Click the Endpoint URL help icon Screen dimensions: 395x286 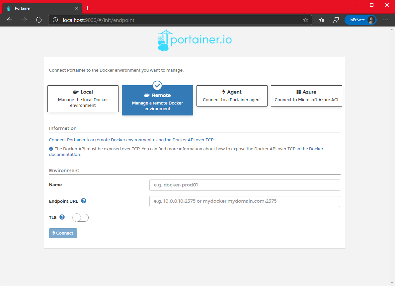84,201
